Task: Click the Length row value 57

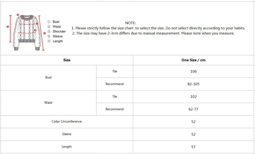Action: tap(193, 147)
